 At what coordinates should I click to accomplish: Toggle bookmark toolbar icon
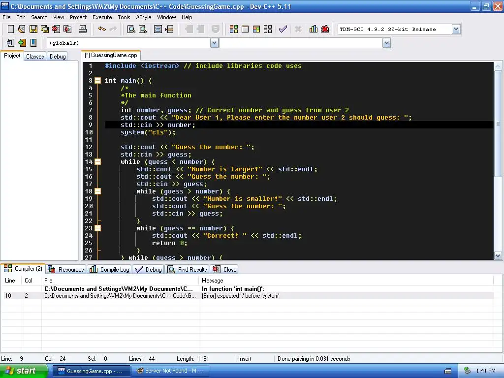click(33, 43)
